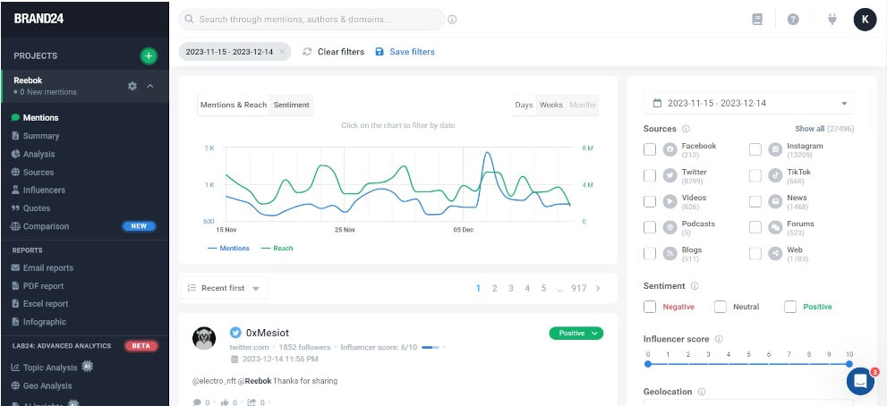This screenshot has height=406, width=887.
Task: Click the info icon next to search bar
Action: pyautogui.click(x=452, y=19)
